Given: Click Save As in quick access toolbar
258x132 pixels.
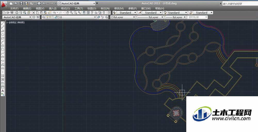Looking at the screenshot, I should click(x=26, y=3).
